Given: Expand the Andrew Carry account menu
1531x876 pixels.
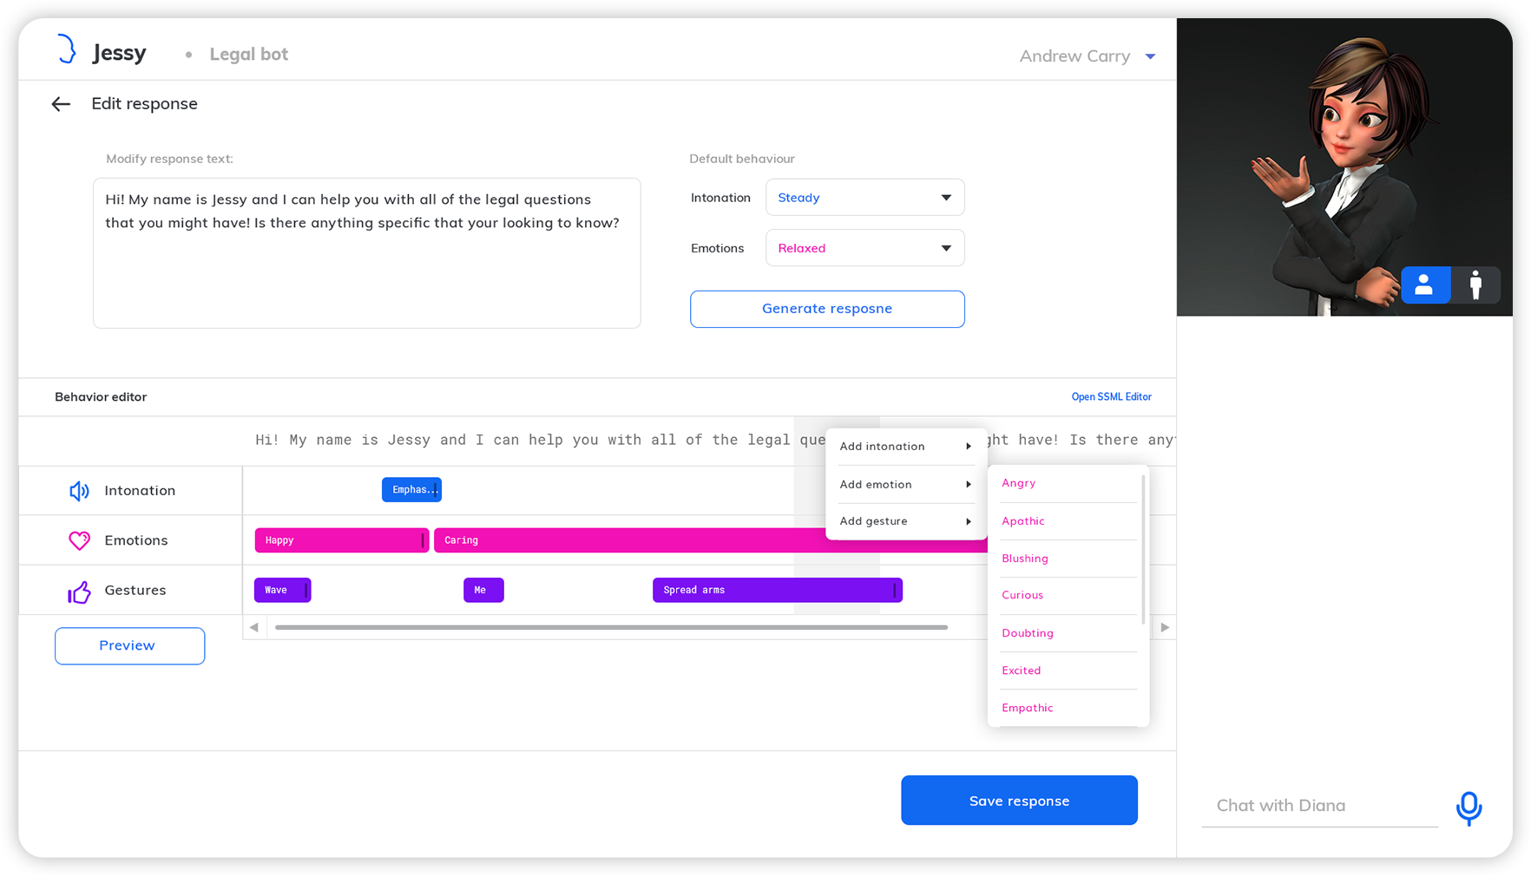Looking at the screenshot, I should 1150,56.
